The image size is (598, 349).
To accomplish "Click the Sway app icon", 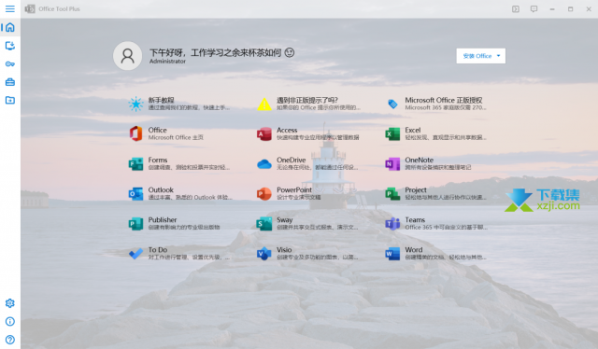I will (263, 224).
